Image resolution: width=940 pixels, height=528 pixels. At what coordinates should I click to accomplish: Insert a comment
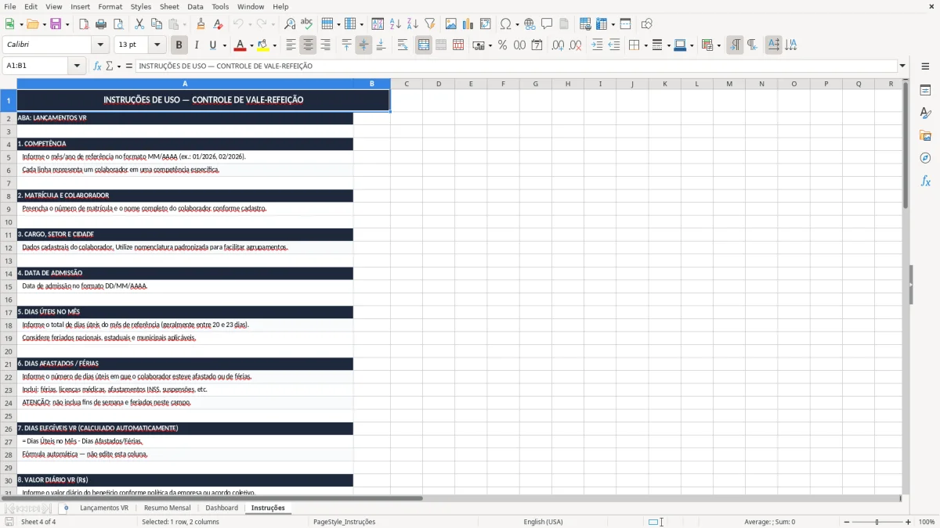click(x=547, y=24)
